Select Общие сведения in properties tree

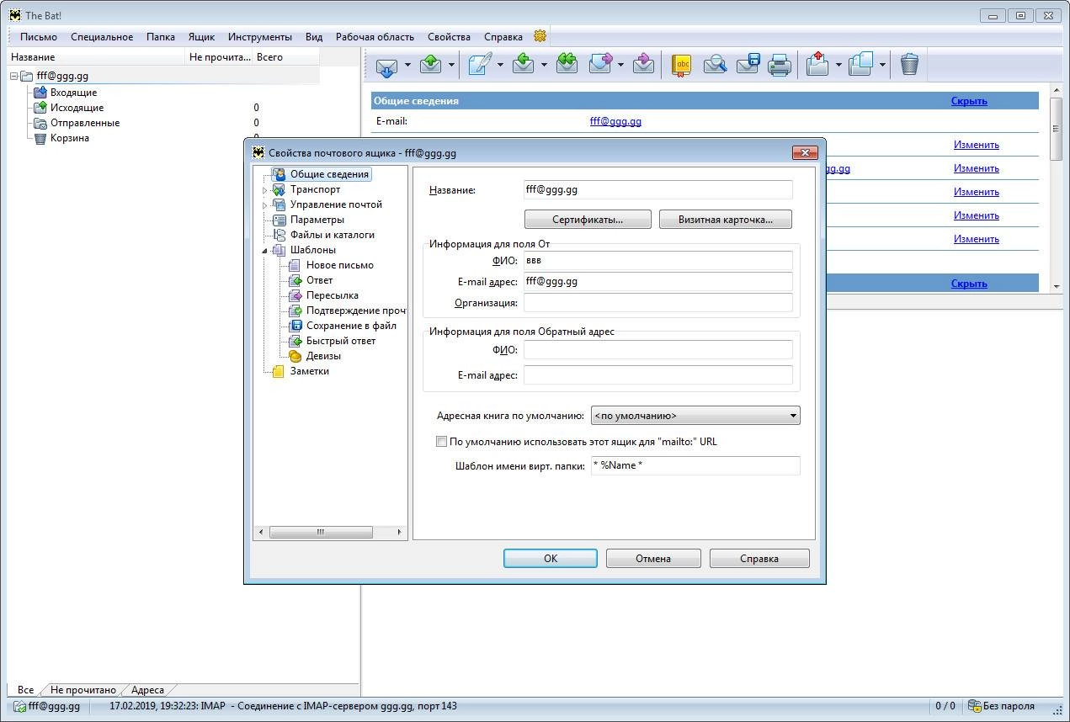tap(329, 174)
